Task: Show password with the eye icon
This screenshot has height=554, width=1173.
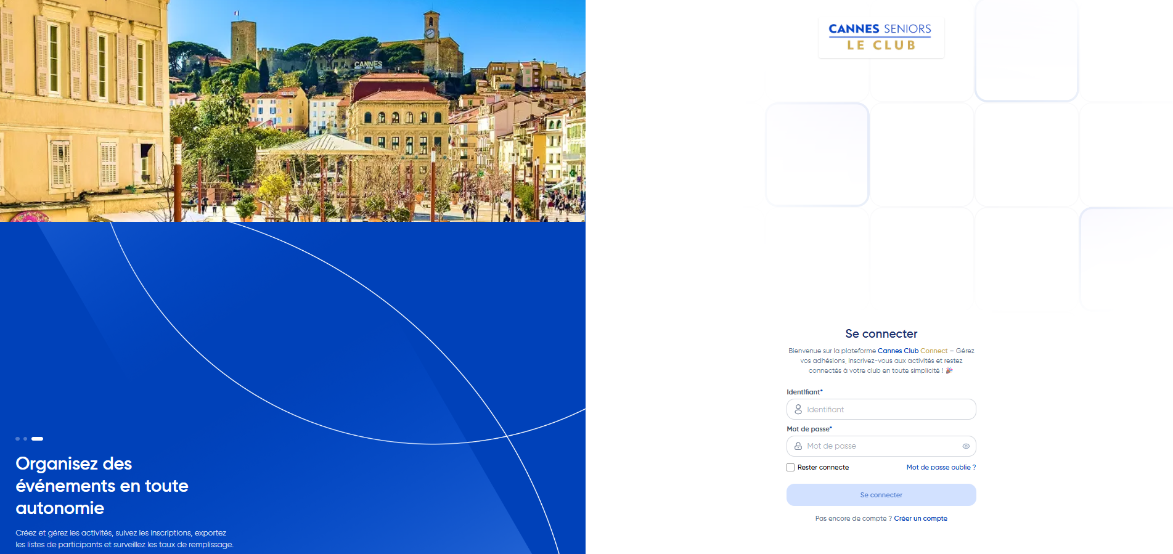Action: coord(966,446)
